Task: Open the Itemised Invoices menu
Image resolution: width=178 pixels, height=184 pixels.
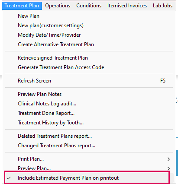Action: click(127, 6)
